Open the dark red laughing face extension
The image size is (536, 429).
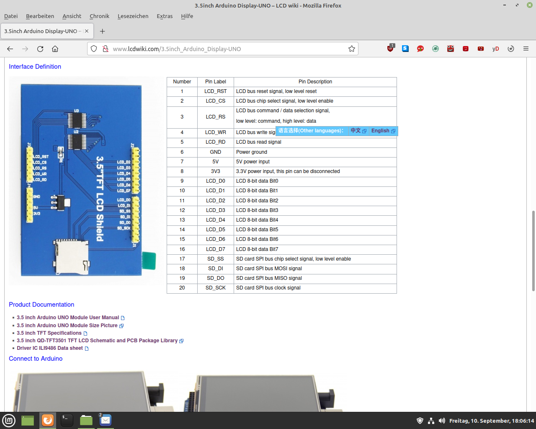coord(481,49)
